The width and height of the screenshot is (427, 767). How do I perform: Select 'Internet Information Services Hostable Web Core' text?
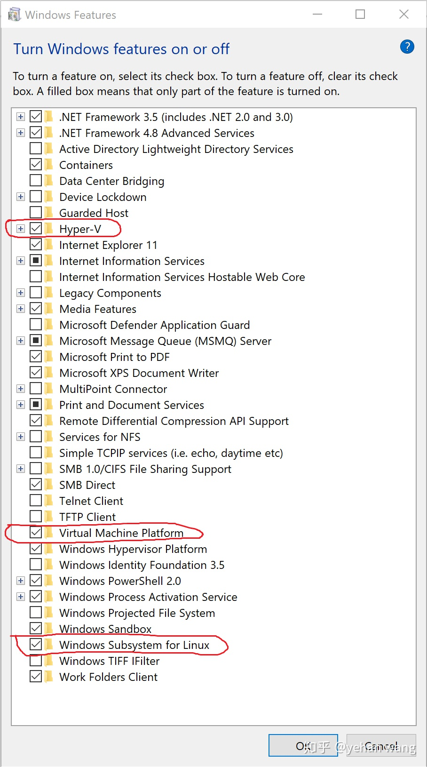click(x=182, y=277)
